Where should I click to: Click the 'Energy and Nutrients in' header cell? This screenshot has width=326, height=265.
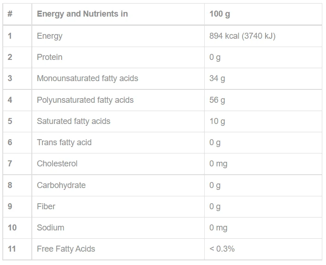point(118,14)
